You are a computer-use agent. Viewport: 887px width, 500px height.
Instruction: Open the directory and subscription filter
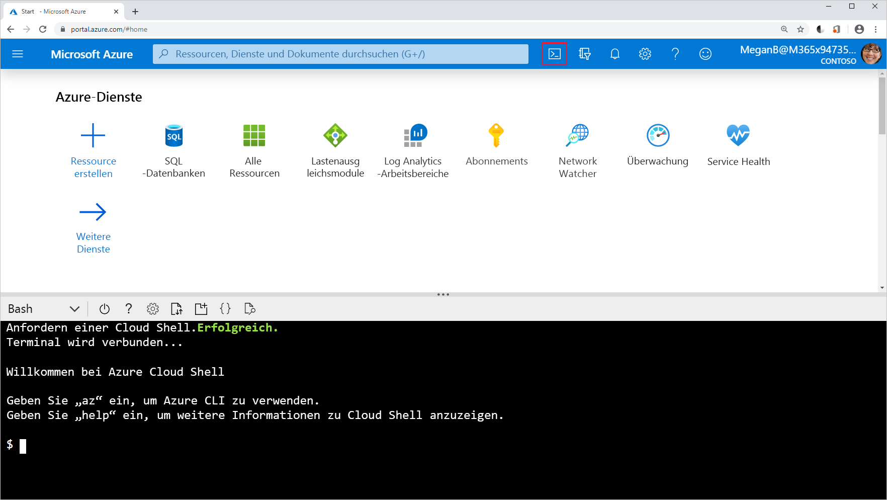tap(584, 54)
